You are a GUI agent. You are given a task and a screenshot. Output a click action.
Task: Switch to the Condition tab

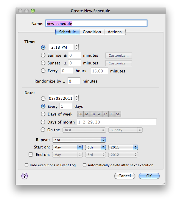[92, 32]
